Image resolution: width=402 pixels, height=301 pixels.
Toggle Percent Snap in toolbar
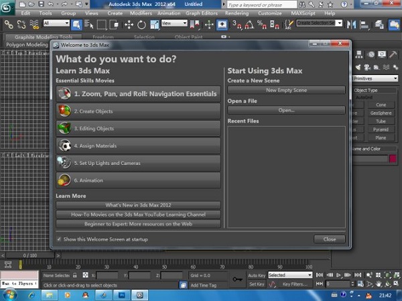click(x=261, y=25)
